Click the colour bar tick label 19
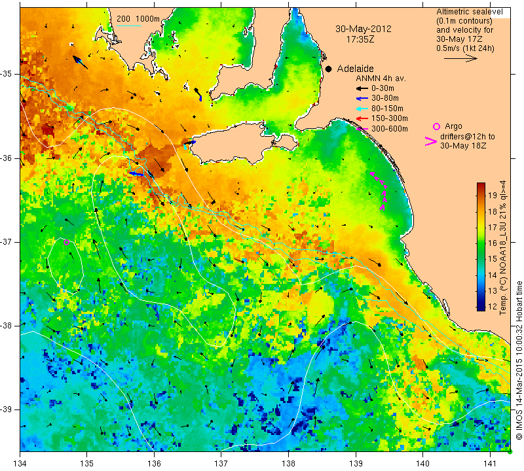 tap(493, 196)
